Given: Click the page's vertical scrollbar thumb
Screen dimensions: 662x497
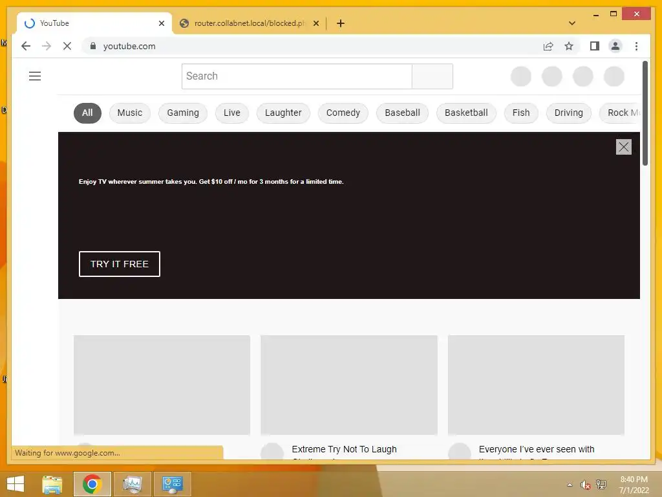Looking at the screenshot, I should 645,113.
